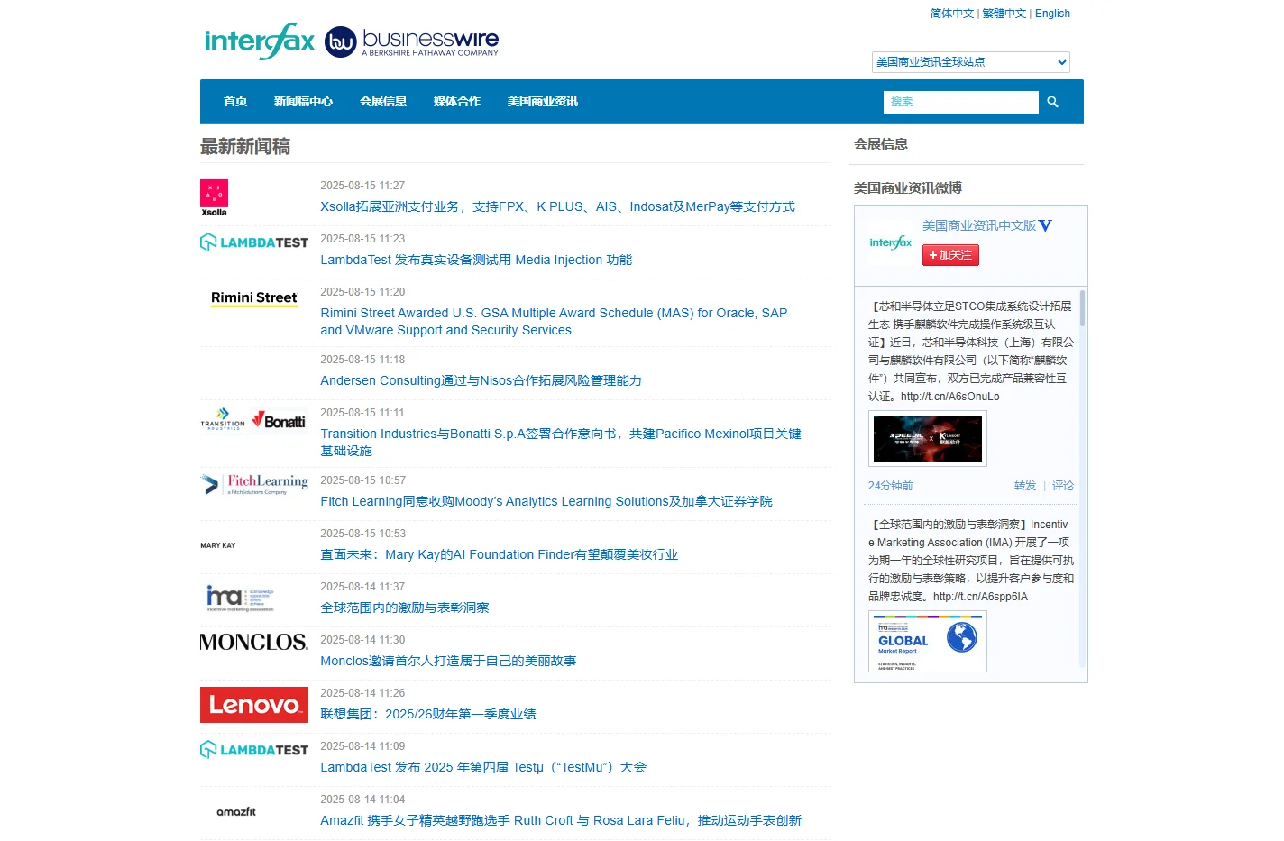The image size is (1284, 841).
Task: Click the Monclos logo
Action: click(253, 642)
